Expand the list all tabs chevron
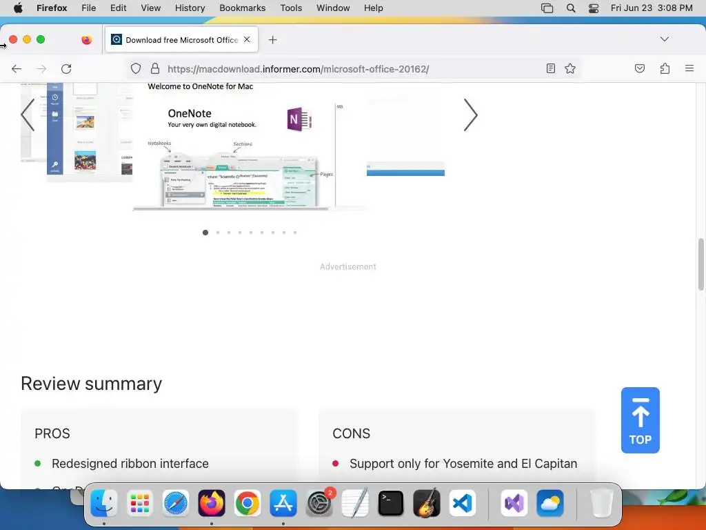 click(664, 39)
